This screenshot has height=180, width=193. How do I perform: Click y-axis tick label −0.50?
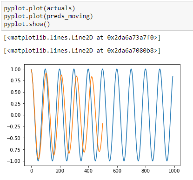point(13,138)
